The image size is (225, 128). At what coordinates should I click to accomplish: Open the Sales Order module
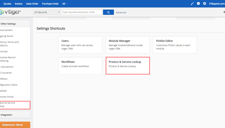tap(32, 4)
